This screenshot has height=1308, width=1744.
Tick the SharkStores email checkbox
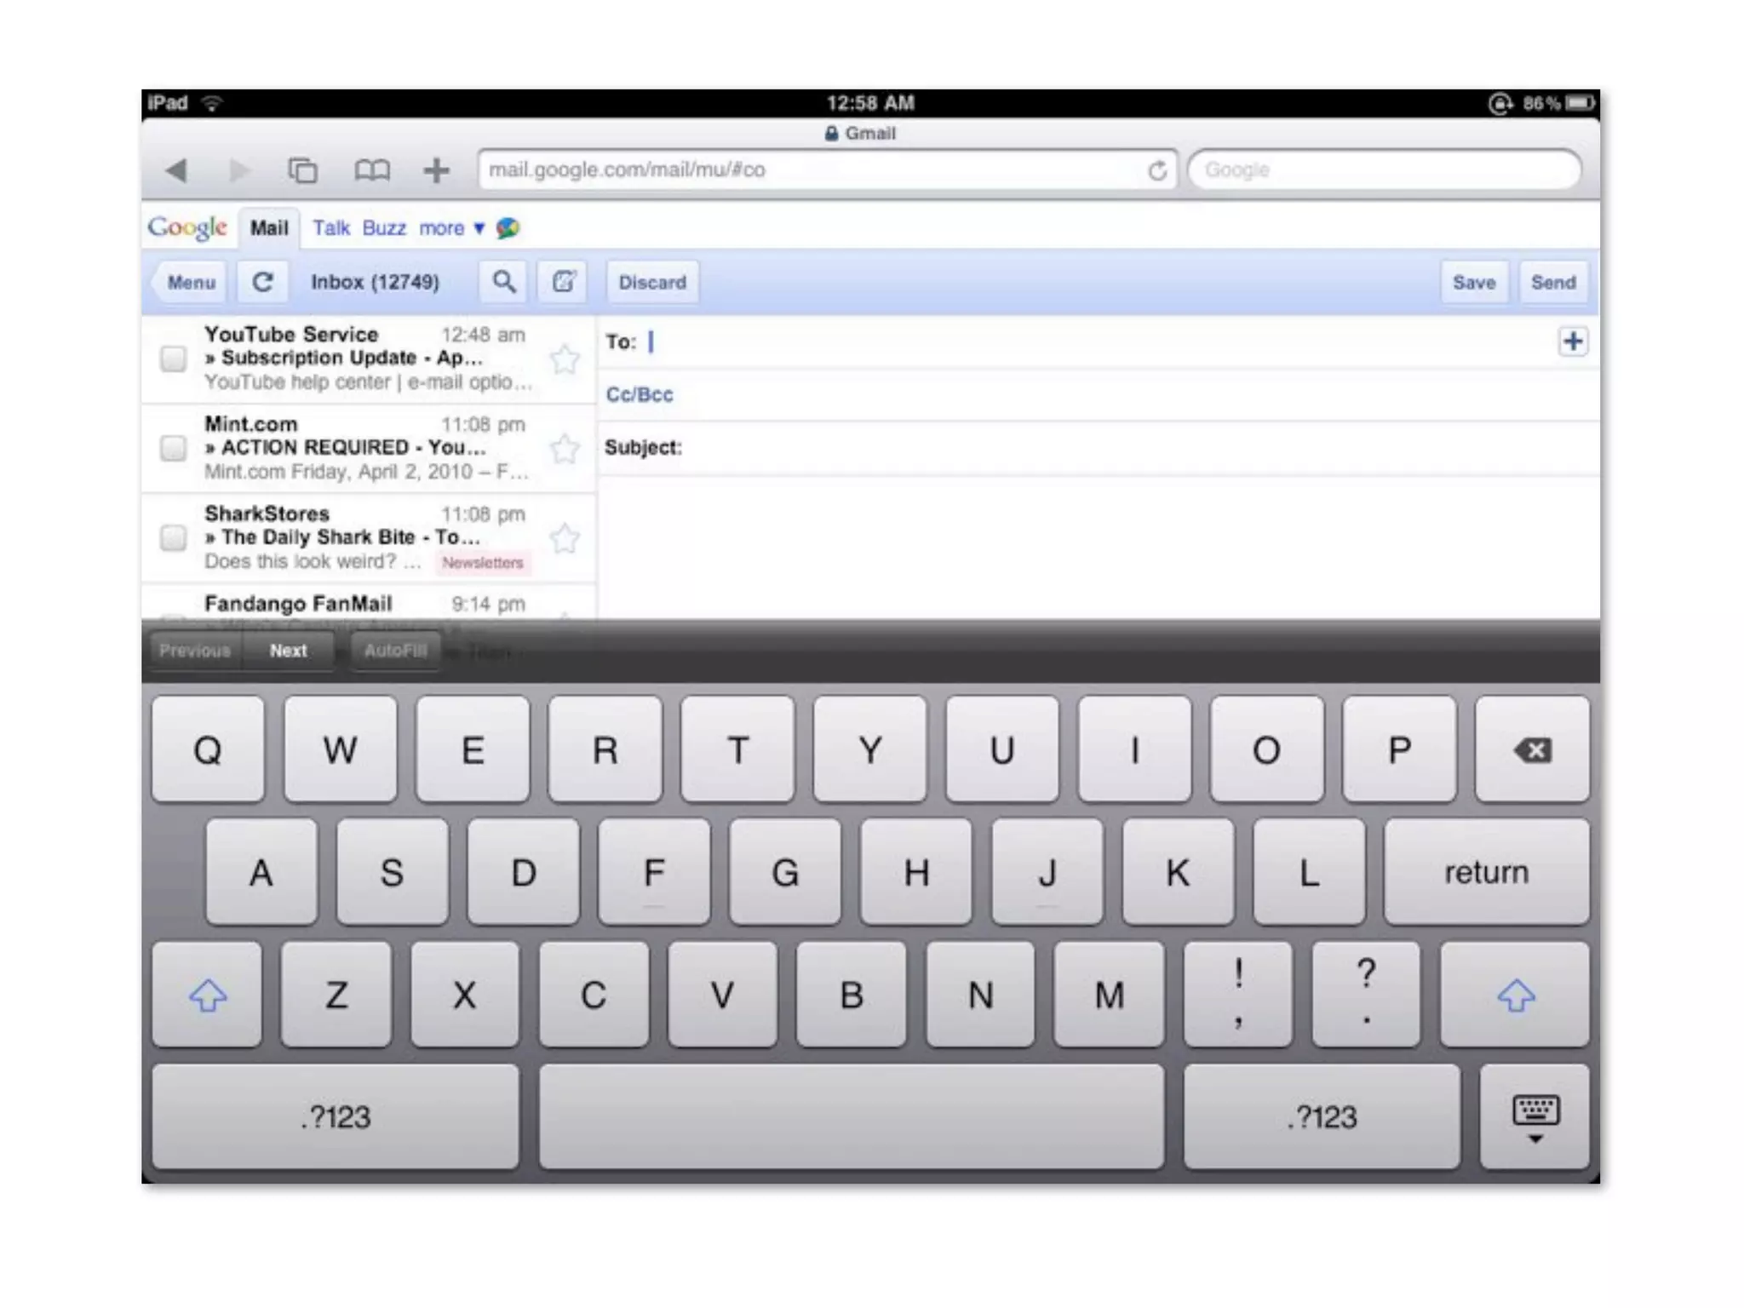pyautogui.click(x=174, y=537)
